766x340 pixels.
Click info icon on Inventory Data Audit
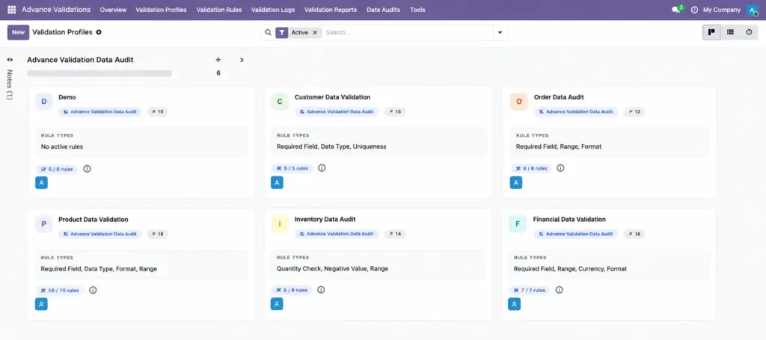coord(321,290)
